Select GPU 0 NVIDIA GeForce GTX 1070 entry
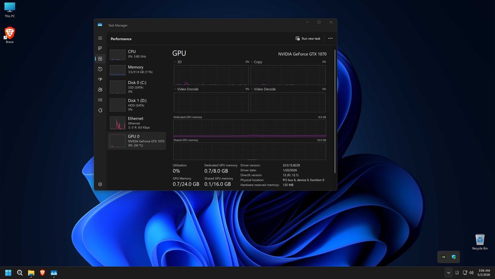This screenshot has width=495, height=279. [137, 141]
